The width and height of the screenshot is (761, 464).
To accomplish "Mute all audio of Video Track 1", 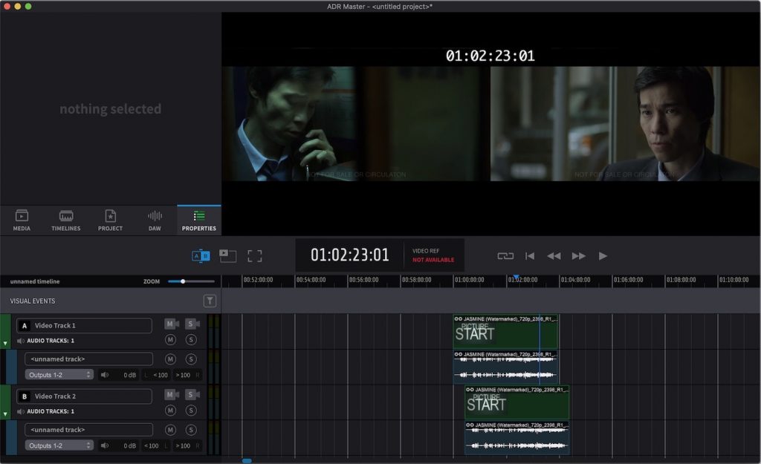I will tap(170, 340).
